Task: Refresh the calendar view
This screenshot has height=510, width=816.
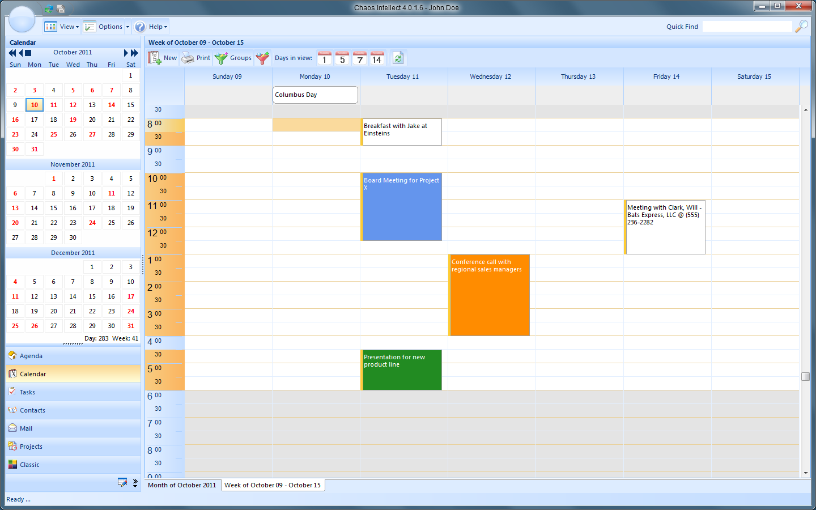Action: (x=398, y=57)
